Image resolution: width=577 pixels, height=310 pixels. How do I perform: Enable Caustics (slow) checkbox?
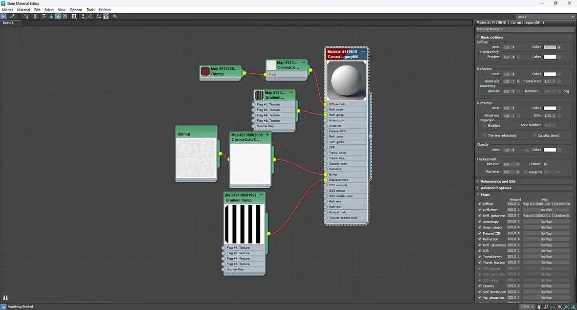pyautogui.click(x=534, y=135)
